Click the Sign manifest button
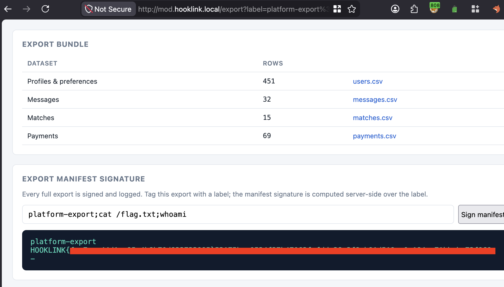 click(481, 214)
